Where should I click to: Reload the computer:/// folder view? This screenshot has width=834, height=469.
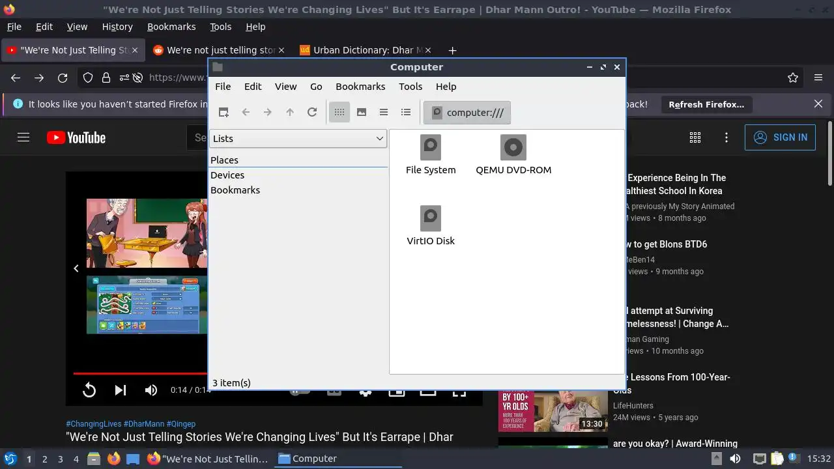coord(312,112)
